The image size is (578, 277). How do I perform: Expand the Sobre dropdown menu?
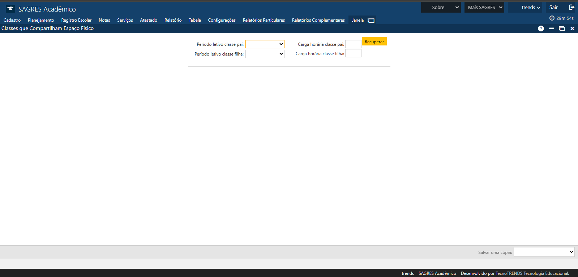[x=441, y=7]
